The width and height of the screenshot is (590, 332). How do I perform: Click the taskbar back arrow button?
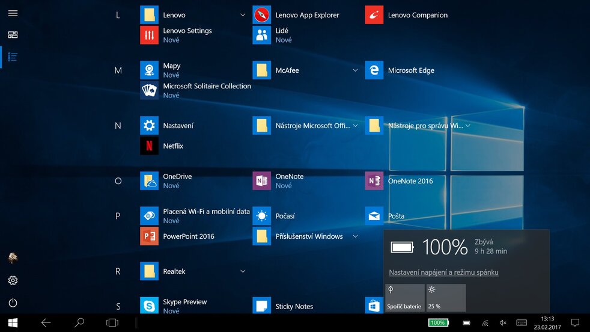coord(46,322)
